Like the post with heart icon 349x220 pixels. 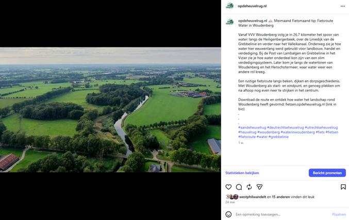228,187
